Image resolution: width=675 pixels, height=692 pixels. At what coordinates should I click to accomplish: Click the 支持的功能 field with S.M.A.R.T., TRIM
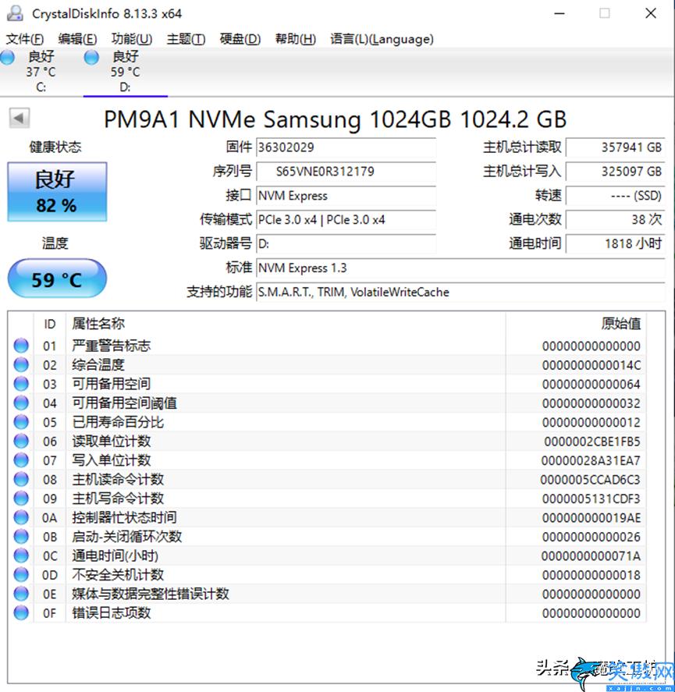coord(460,292)
